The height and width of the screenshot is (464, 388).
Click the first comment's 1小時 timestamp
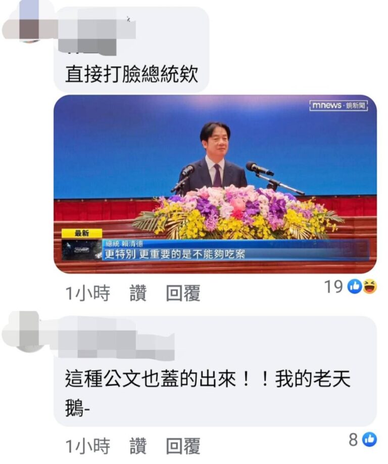click(x=87, y=293)
